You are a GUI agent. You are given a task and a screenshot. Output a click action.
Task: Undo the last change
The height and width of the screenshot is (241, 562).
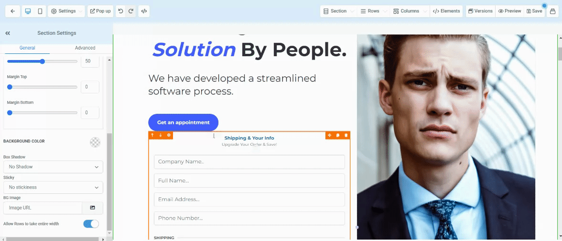click(x=120, y=11)
